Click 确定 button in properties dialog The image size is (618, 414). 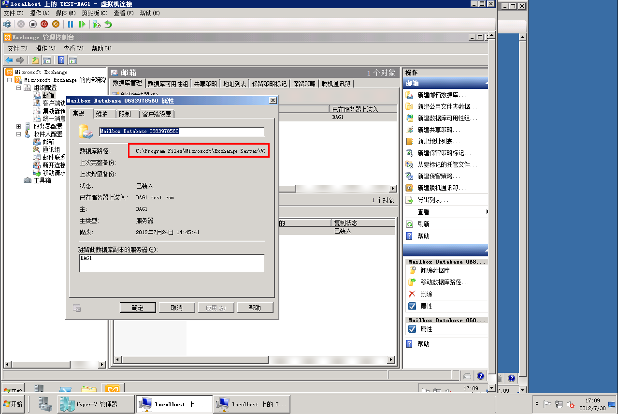point(138,308)
